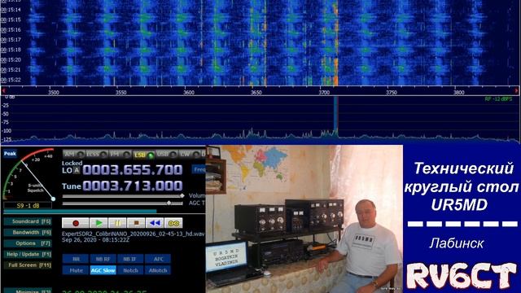The height and width of the screenshot is (293, 521).
Task: Toggle the AFC button
Action: pyautogui.click(x=158, y=259)
